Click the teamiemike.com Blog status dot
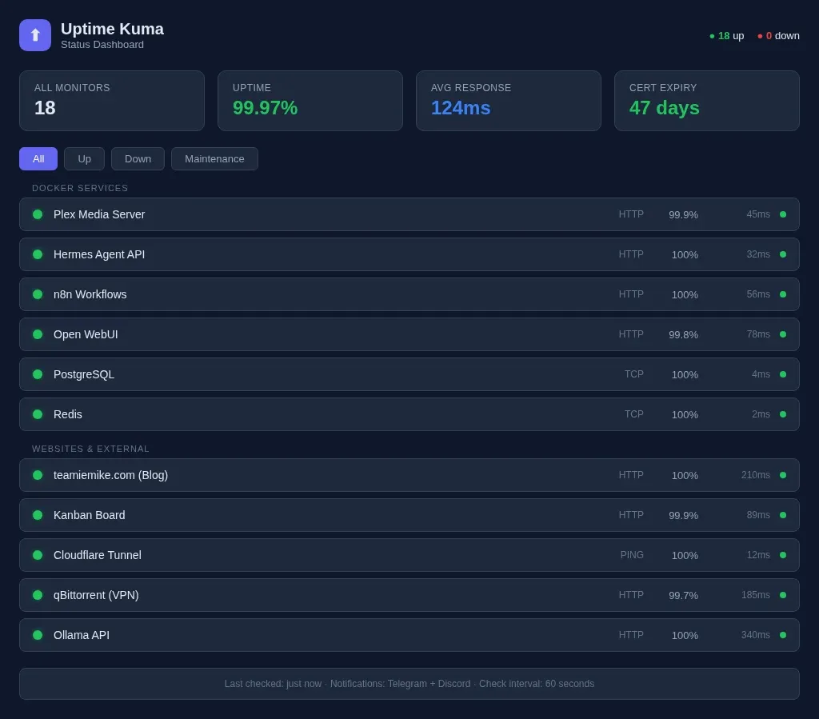Viewport: 819px width, 719px height. (38, 475)
